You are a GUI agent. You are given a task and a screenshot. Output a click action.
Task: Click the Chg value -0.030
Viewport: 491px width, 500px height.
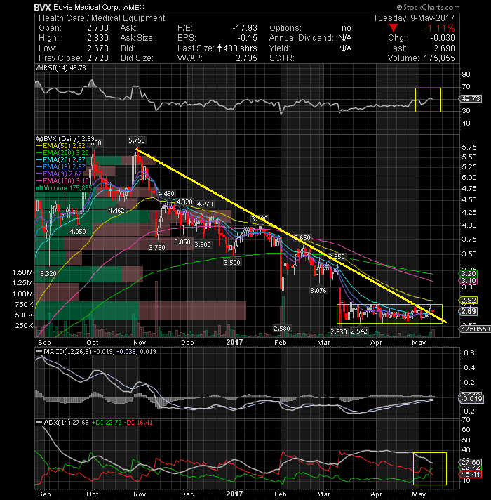pos(443,38)
